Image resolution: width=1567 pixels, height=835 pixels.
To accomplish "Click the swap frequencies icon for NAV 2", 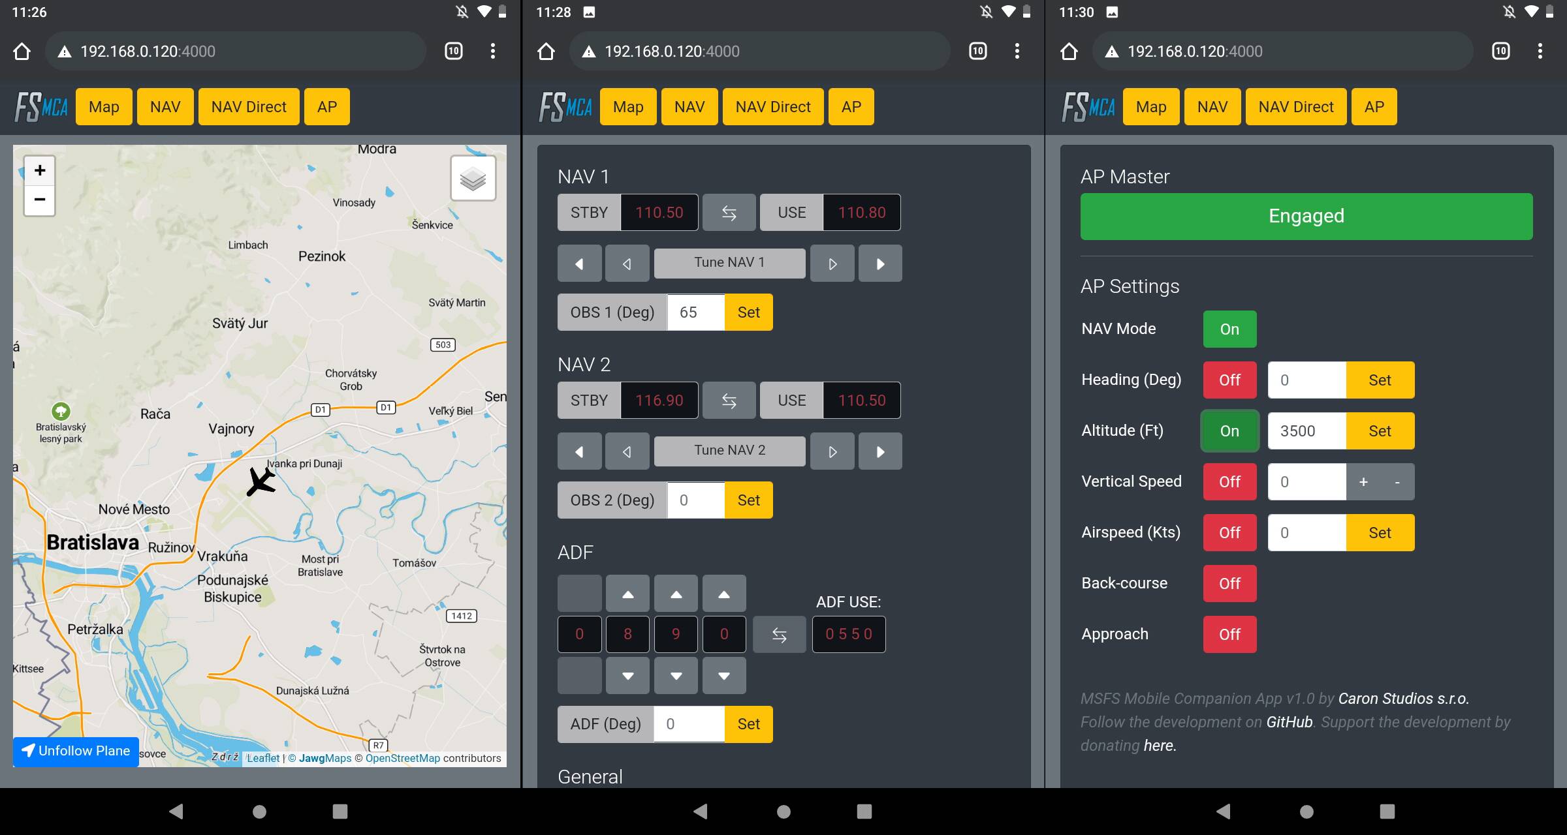I will 729,399.
